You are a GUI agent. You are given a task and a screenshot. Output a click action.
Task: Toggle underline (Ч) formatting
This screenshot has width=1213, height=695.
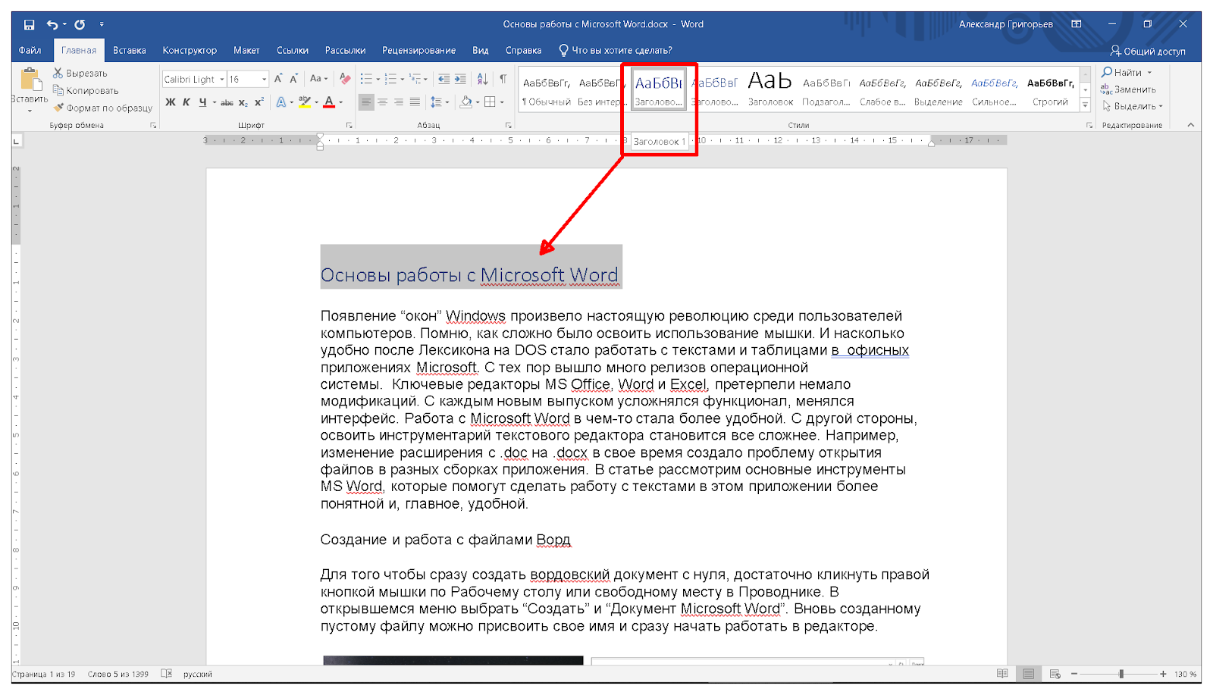(202, 102)
